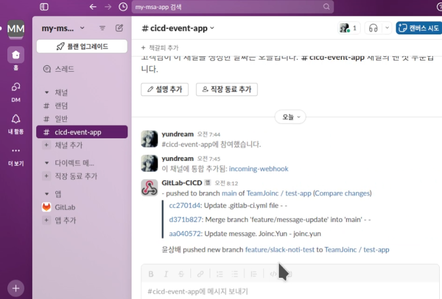Go back with the left arrow
The width and height of the screenshot is (442, 299).
[x=93, y=7]
